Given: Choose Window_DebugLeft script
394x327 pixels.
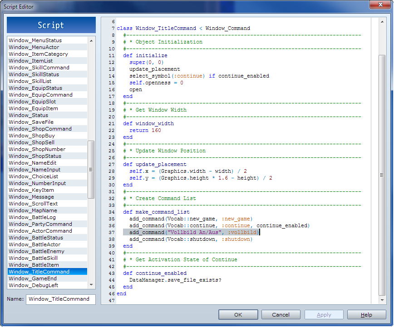Looking at the screenshot, I should [x=34, y=285].
